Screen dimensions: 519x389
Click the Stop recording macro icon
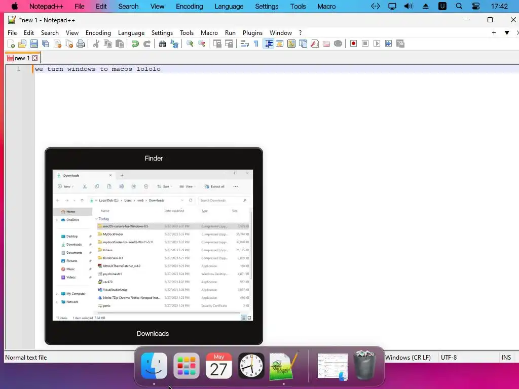point(365,44)
